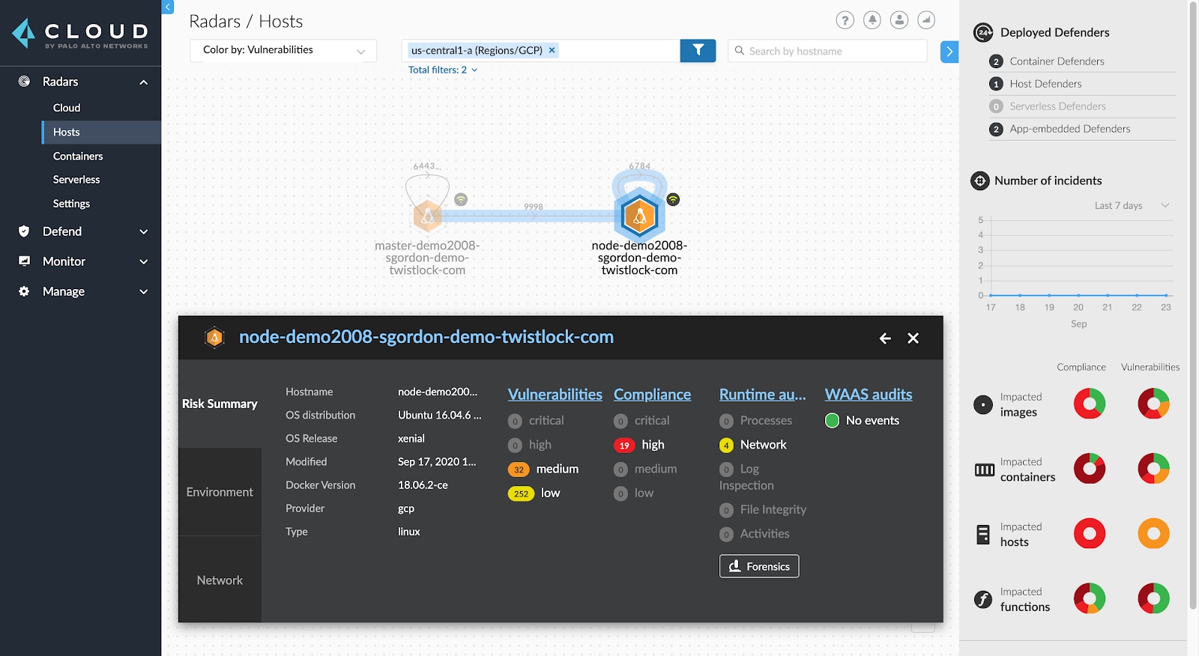Click the Number of incidents icon
The width and height of the screenshot is (1199, 656).
pos(980,180)
